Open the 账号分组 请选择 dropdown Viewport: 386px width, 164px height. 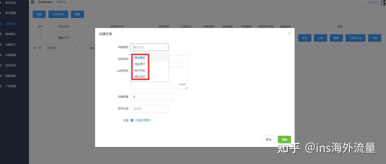coord(150,109)
